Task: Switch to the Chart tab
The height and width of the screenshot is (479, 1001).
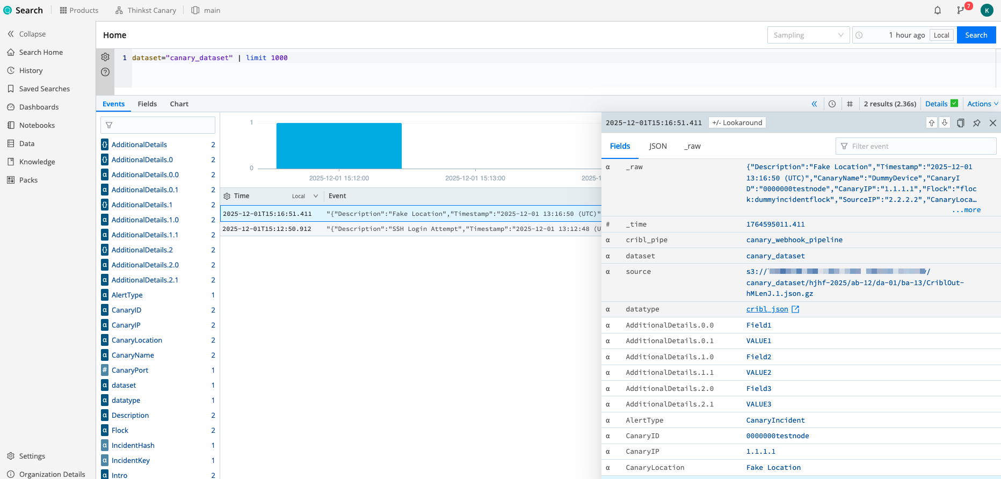Action: (179, 104)
